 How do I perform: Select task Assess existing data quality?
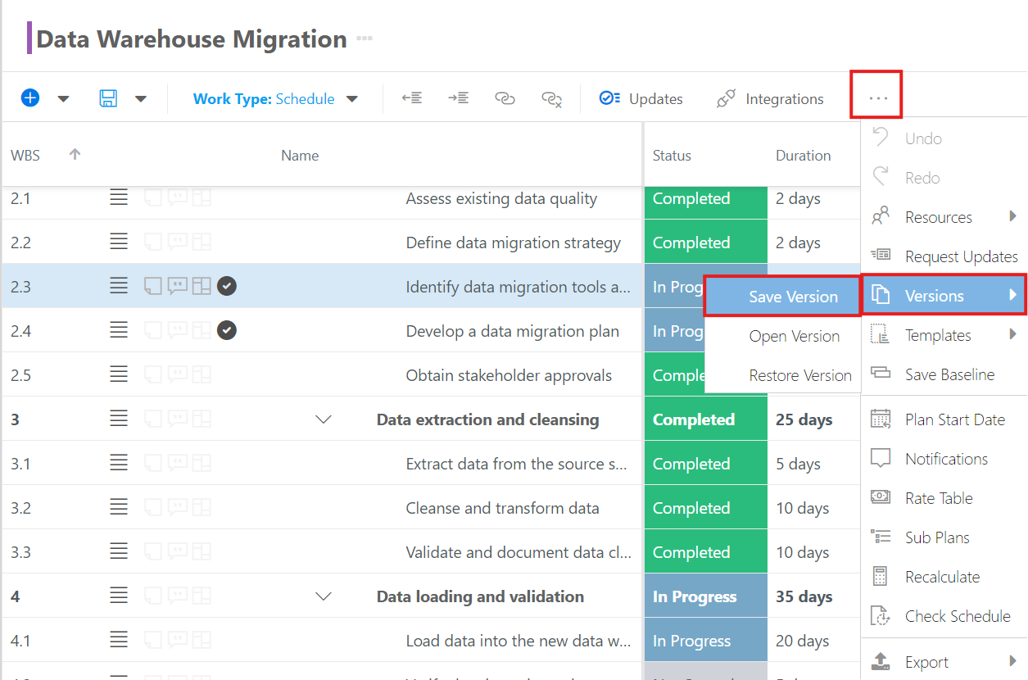tap(501, 198)
